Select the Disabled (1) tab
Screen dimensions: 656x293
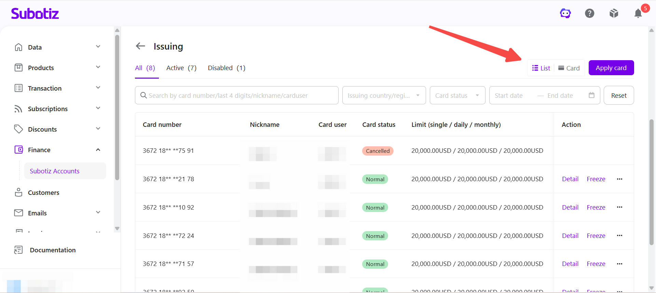[x=227, y=68]
